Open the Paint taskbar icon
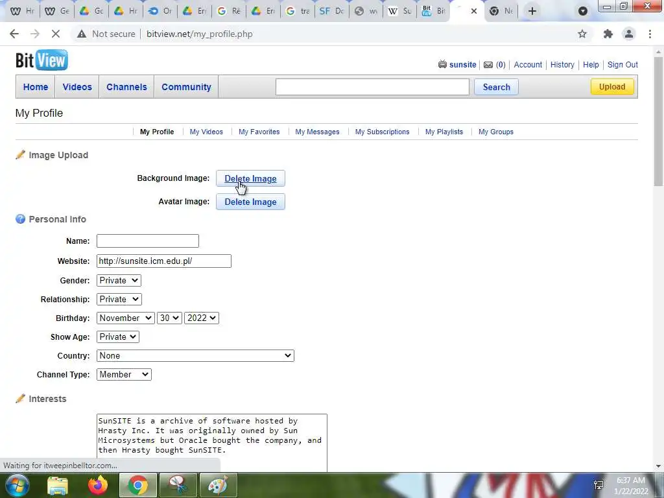 tap(218, 485)
